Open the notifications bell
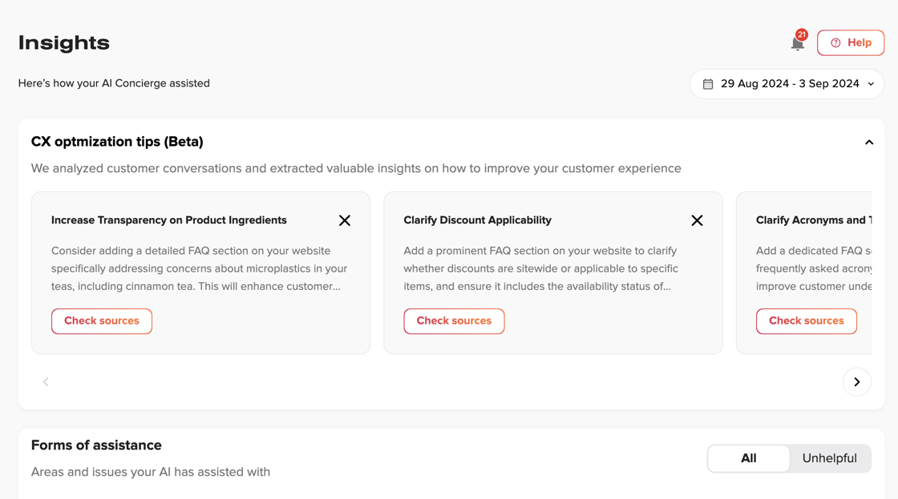The width and height of the screenshot is (898, 499). (x=797, y=44)
